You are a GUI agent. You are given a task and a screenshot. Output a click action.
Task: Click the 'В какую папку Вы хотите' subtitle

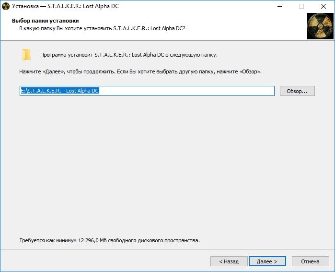click(x=102, y=28)
